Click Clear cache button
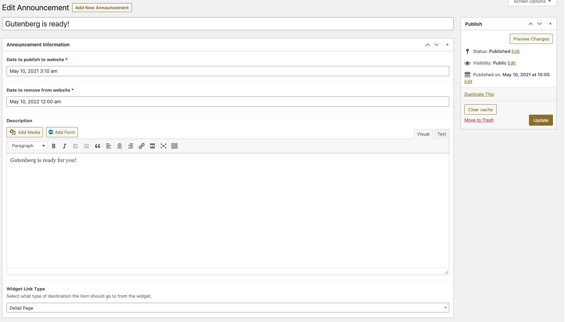Image resolution: width=565 pixels, height=322 pixels. click(x=480, y=110)
